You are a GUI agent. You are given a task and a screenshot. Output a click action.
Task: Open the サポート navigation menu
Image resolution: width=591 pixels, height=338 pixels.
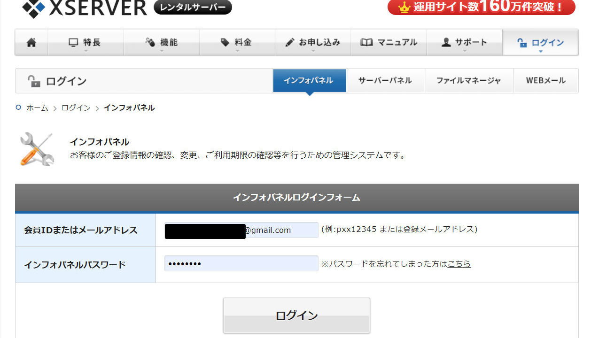click(464, 42)
